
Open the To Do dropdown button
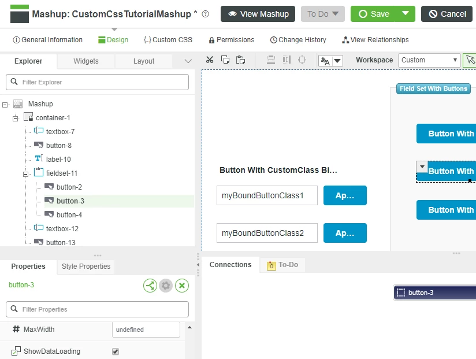(x=323, y=14)
